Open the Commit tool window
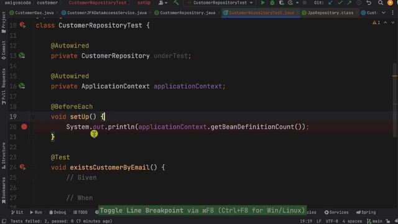The height and width of the screenshot is (224, 398). (4, 50)
